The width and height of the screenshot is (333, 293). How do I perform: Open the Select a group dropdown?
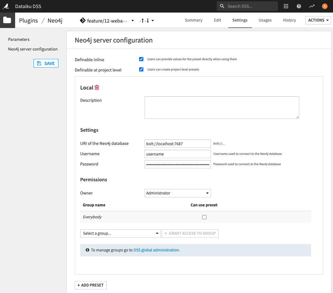click(x=120, y=233)
